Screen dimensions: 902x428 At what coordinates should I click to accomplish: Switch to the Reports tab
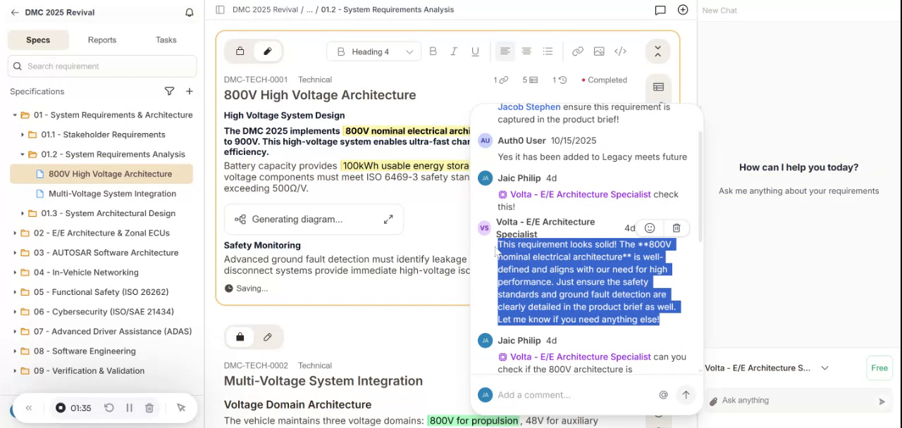pyautogui.click(x=102, y=40)
